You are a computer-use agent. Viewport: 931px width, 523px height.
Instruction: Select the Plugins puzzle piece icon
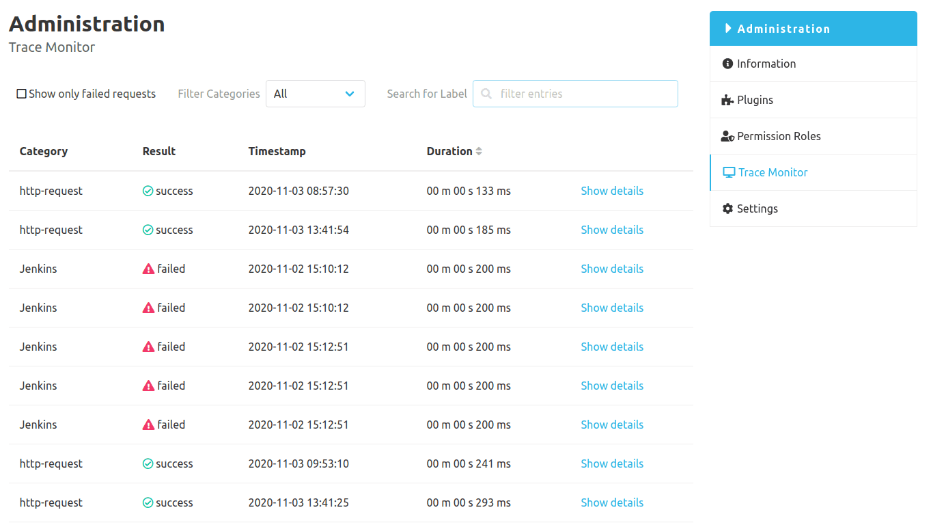(727, 99)
